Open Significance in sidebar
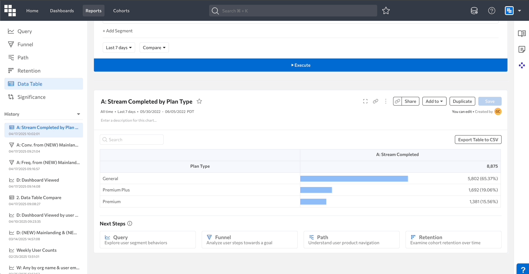The height and width of the screenshot is (274, 529). (x=43, y=97)
